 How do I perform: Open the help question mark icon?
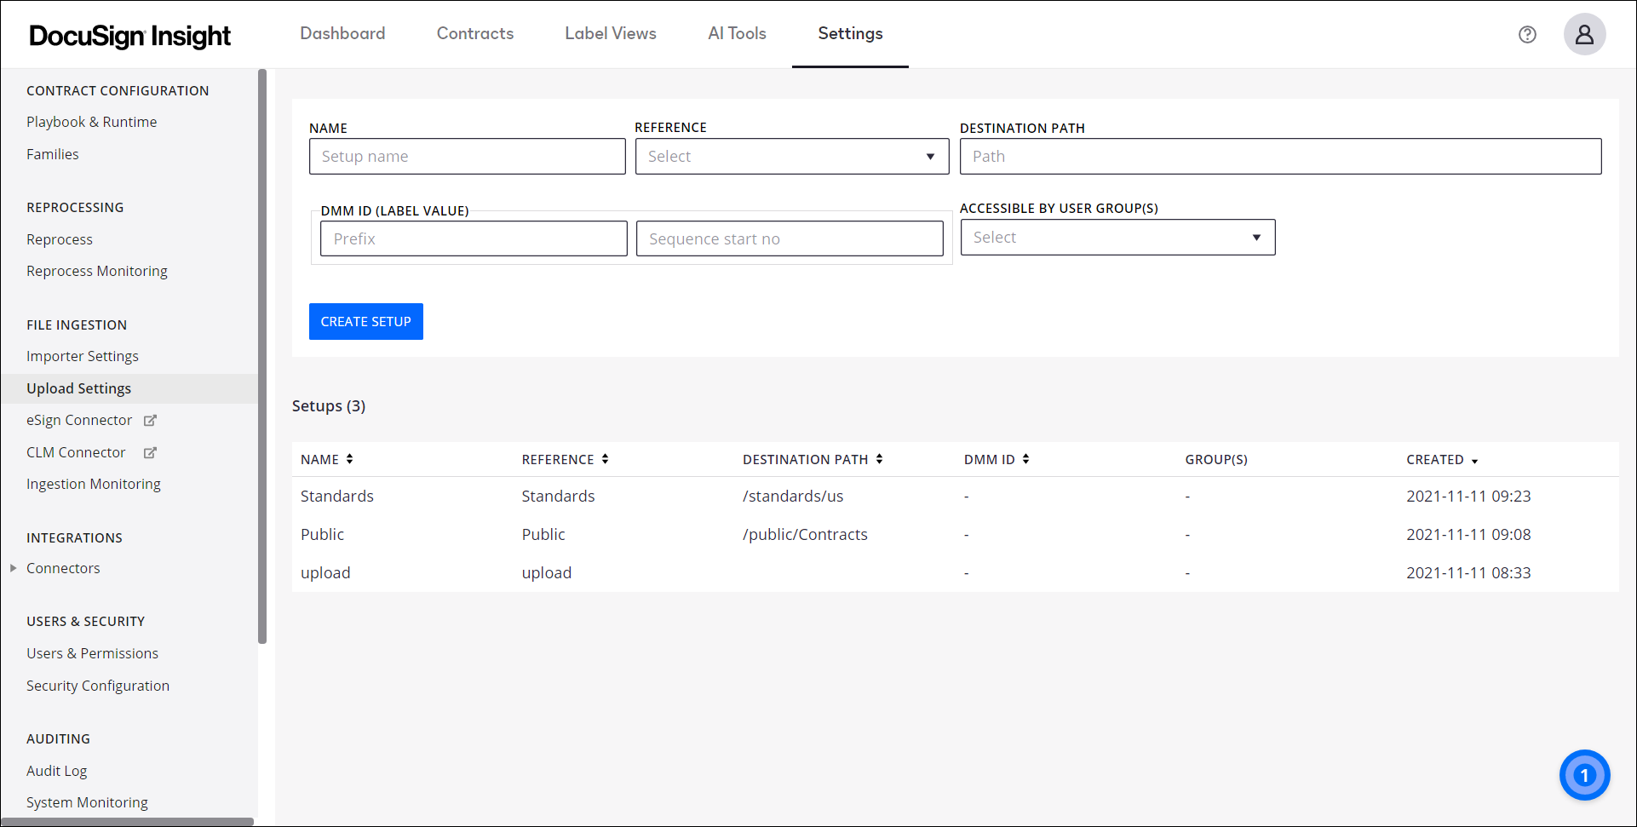pos(1527,34)
